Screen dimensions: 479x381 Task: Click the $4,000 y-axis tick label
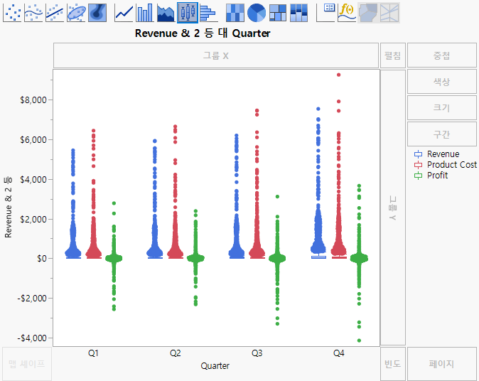coord(33,179)
